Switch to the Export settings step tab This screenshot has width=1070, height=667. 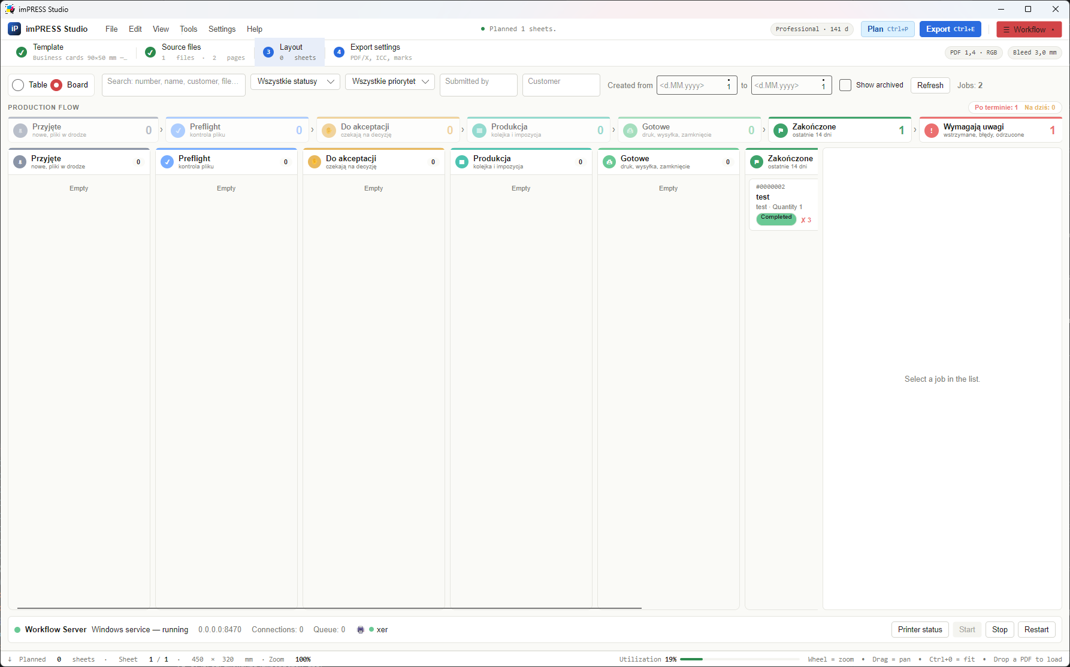[x=373, y=52]
